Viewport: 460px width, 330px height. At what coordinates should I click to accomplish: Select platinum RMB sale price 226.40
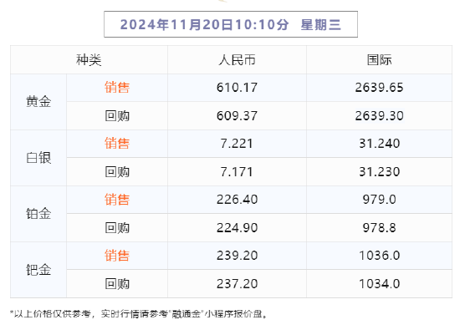(237, 200)
